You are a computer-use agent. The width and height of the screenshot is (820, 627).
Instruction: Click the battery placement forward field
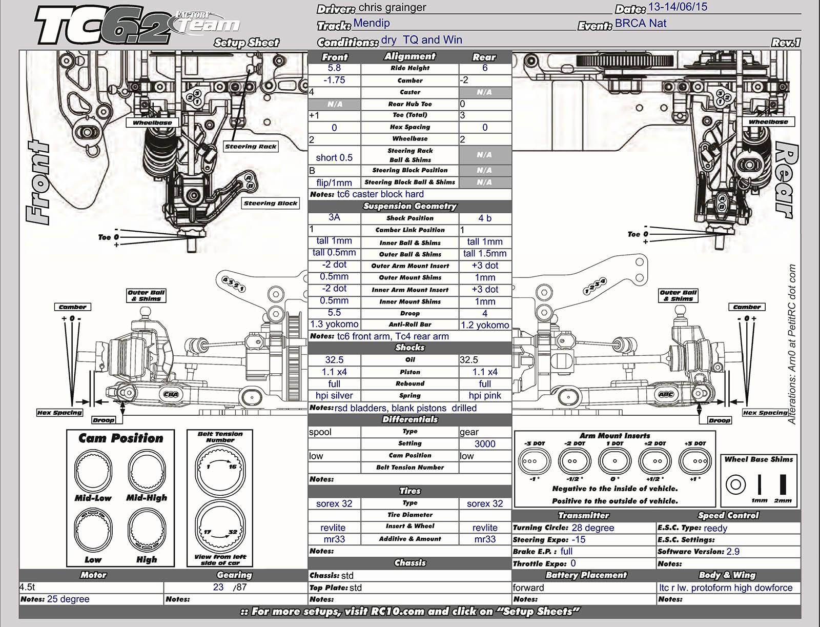(584, 588)
